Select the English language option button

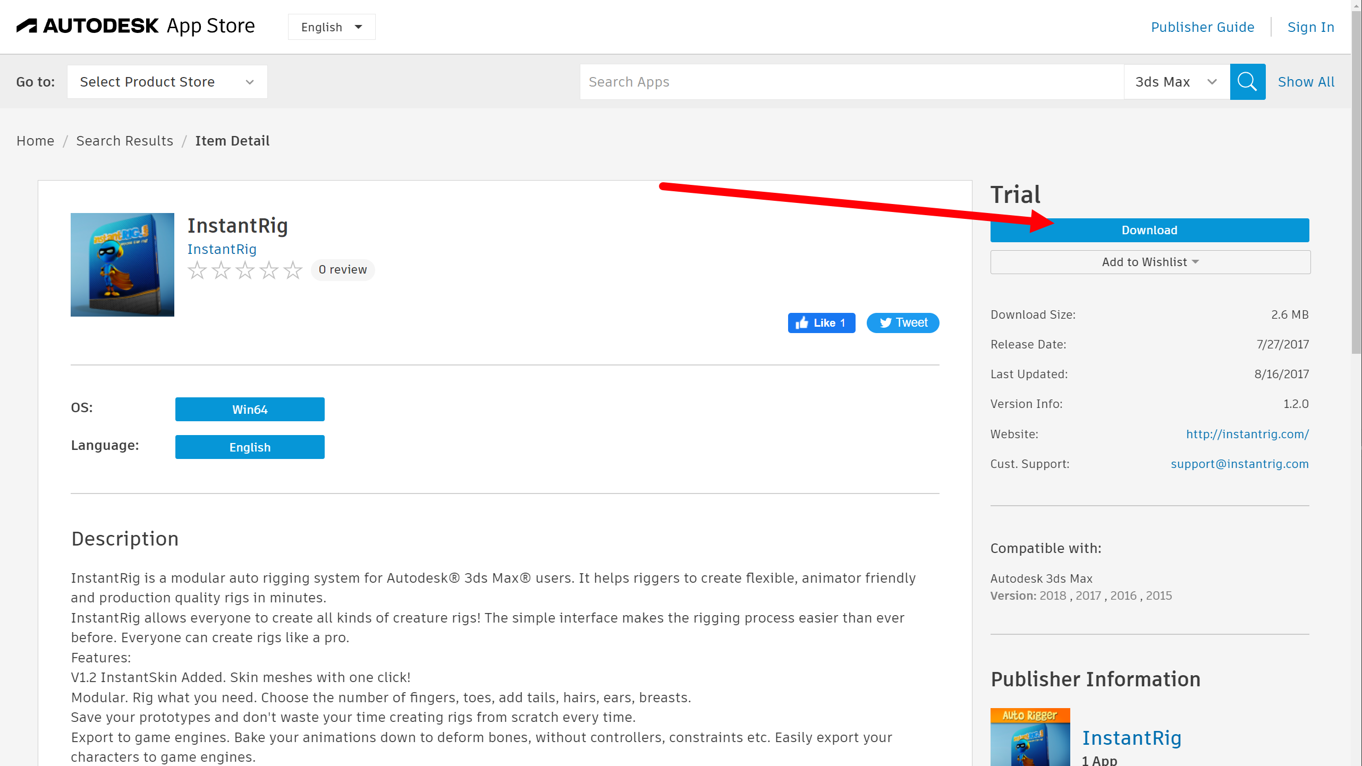click(x=250, y=447)
